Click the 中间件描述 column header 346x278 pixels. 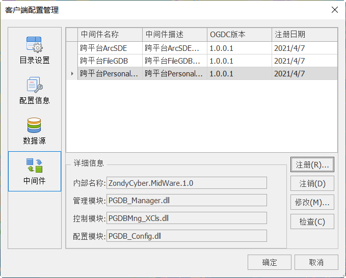(x=175, y=35)
